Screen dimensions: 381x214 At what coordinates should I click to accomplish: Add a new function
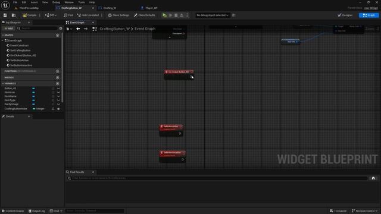tap(57, 71)
